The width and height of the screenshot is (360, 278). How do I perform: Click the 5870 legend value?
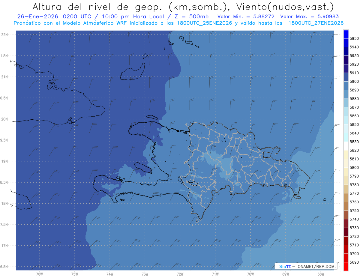(354, 107)
